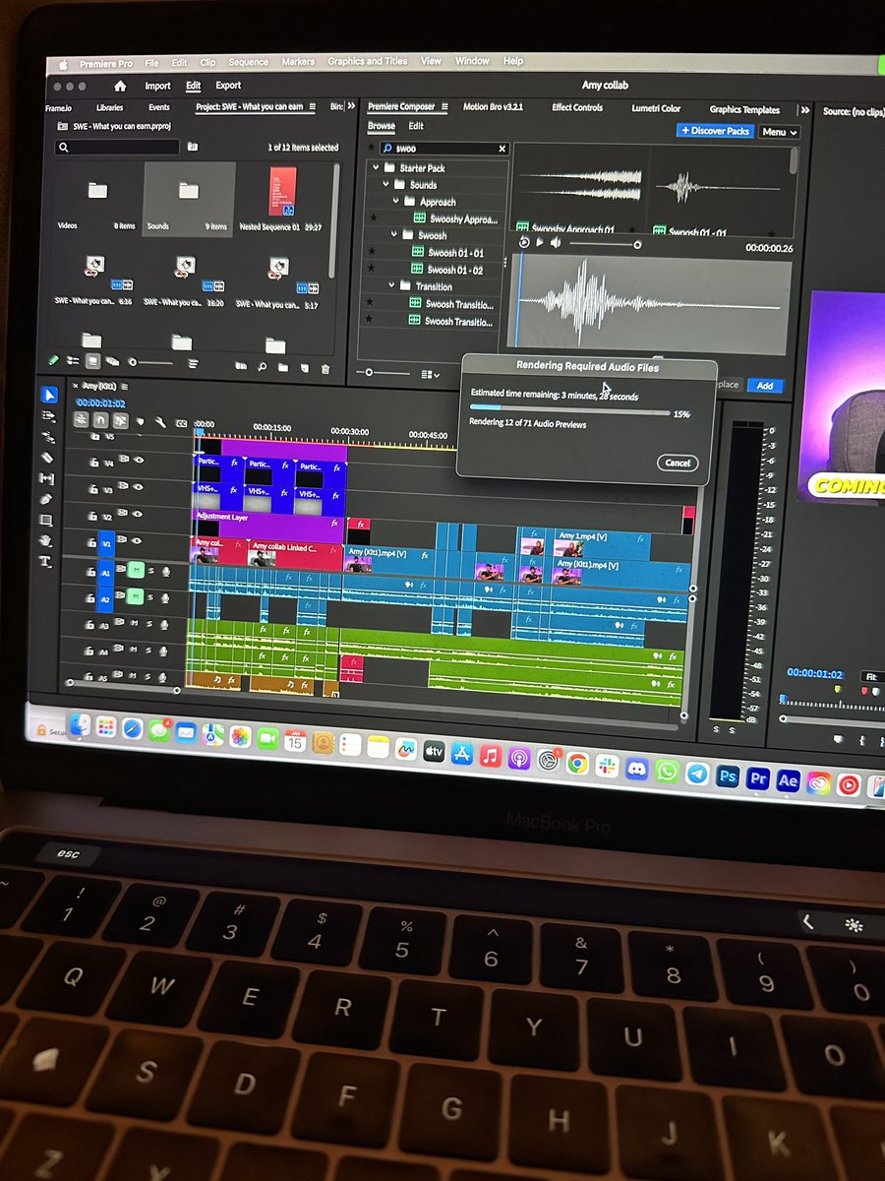Click Discover Packs button

point(714,130)
